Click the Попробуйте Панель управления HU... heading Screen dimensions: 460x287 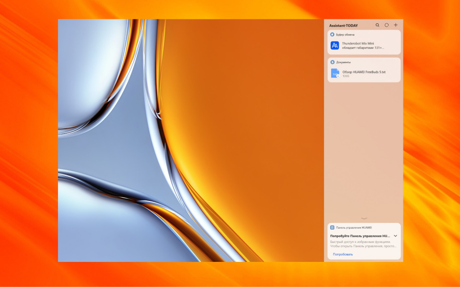pos(360,236)
